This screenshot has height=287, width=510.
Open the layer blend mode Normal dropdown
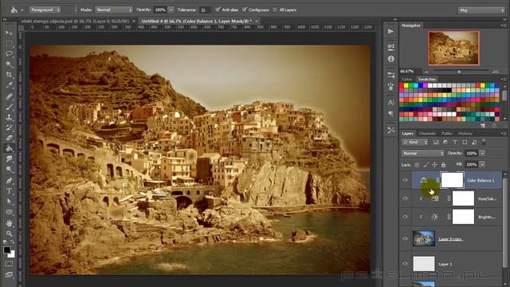(x=422, y=153)
